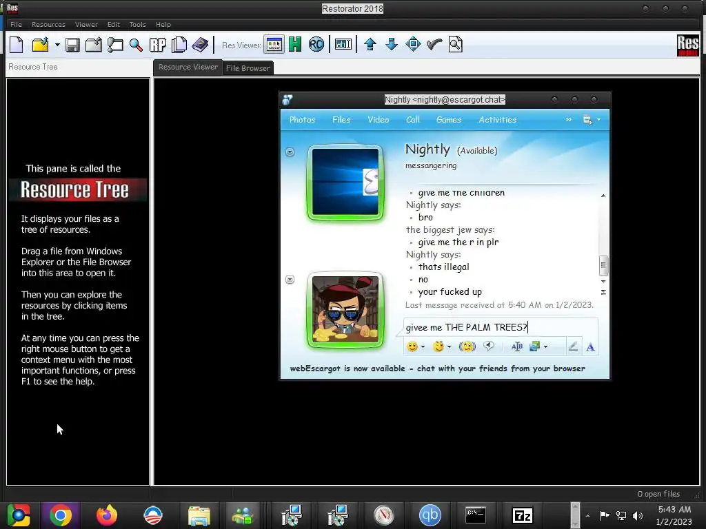Image resolution: width=706 pixels, height=529 pixels.
Task: Expand the background selector dropdown arrow
Action: [x=545, y=347]
